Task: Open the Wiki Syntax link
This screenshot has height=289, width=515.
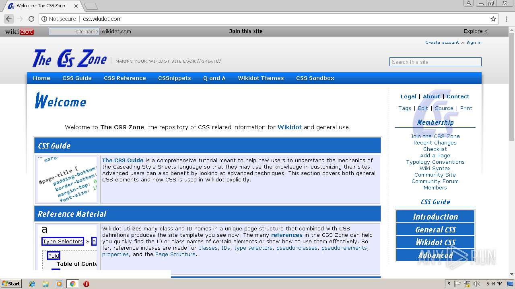Action: click(x=435, y=168)
